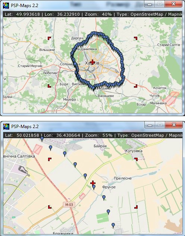185x236 pixels.
Task: Select the blue pin just below the lower red crosshair
Action: click(x=94, y=187)
